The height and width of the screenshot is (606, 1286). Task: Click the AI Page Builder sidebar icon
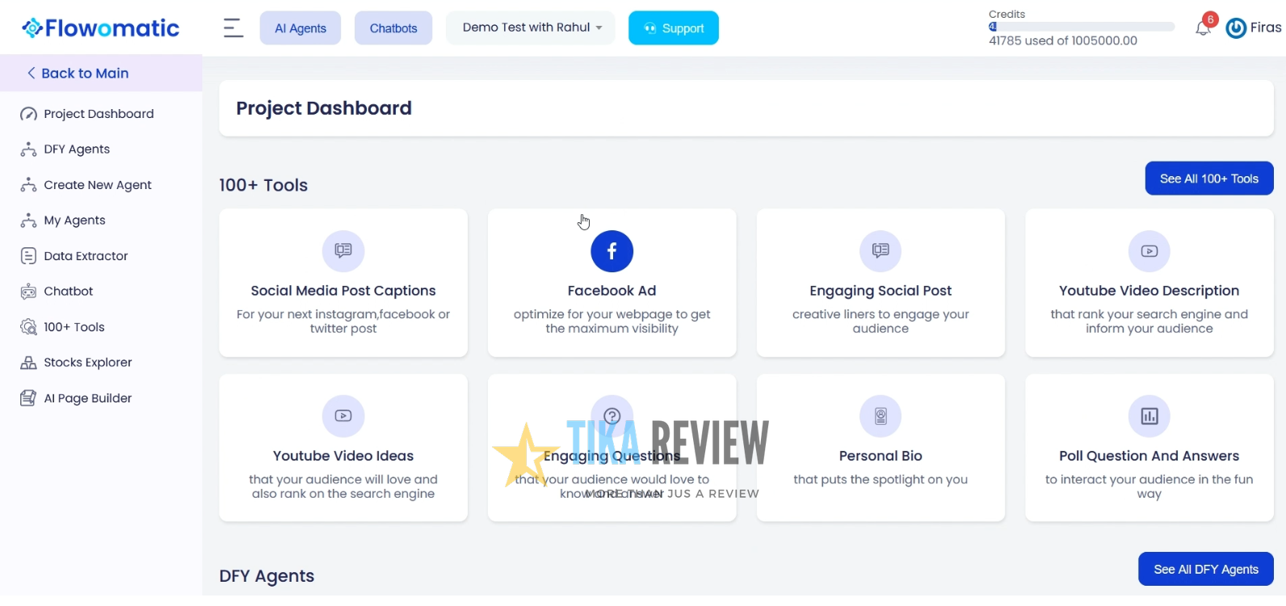coord(28,398)
